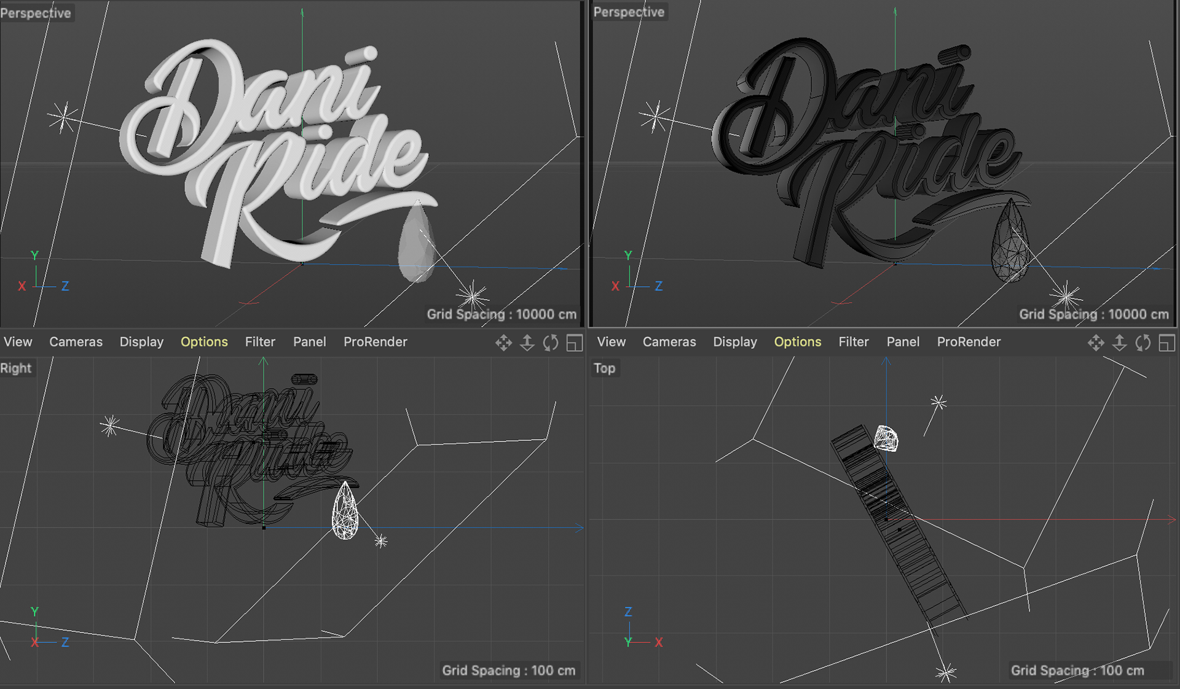Click the pan camera icon in Top view
The width and height of the screenshot is (1180, 689).
tap(1096, 343)
